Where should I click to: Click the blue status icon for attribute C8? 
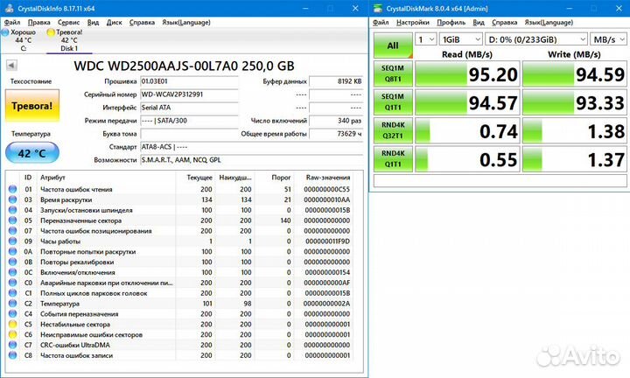(12, 355)
